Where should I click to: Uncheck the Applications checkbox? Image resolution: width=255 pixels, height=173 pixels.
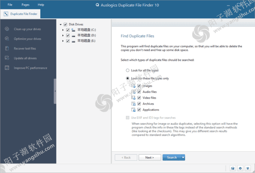[x=139, y=110]
